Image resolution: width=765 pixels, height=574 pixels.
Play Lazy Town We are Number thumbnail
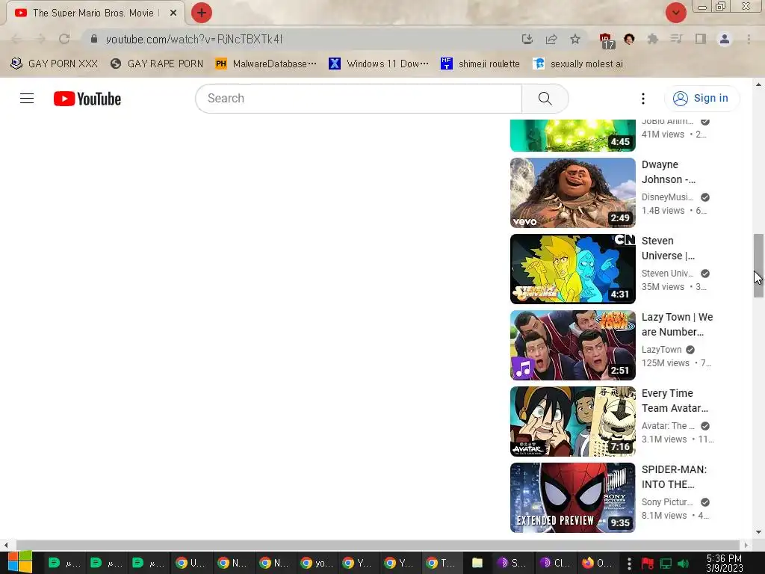coord(573,345)
